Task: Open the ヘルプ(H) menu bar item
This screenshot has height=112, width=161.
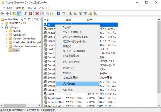Action: pyautogui.click(x=44, y=8)
